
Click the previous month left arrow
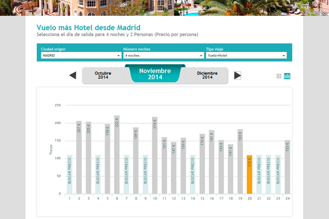pos(73,76)
